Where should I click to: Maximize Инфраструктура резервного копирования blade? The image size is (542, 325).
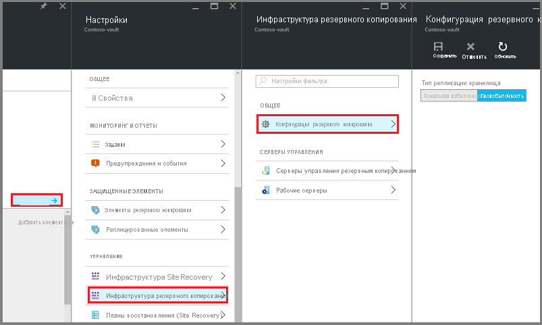[384, 6]
